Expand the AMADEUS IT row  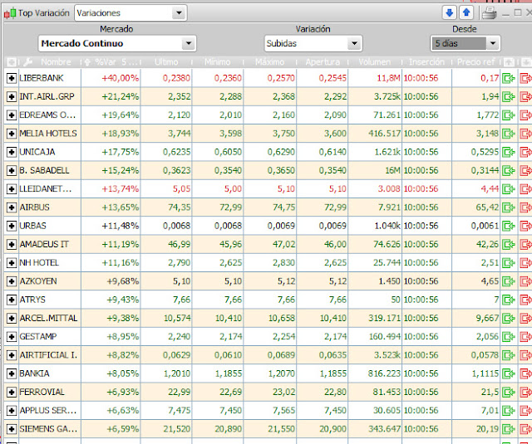(12, 245)
